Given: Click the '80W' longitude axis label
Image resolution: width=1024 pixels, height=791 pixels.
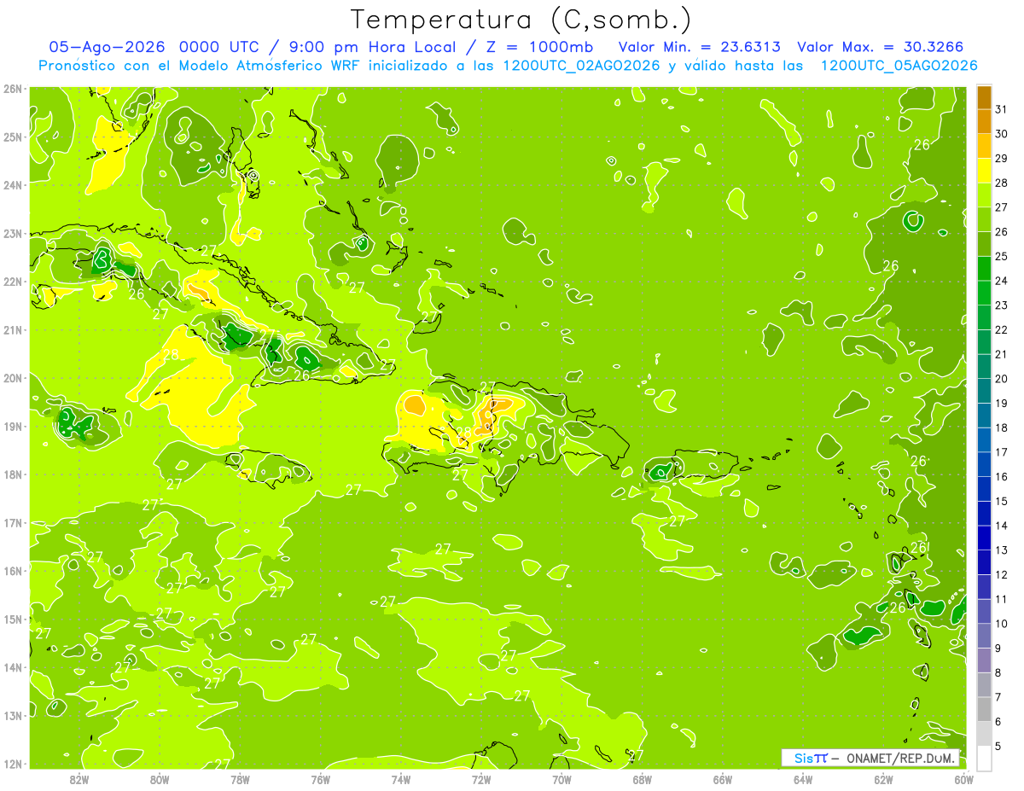Looking at the screenshot, I should pos(160,779).
